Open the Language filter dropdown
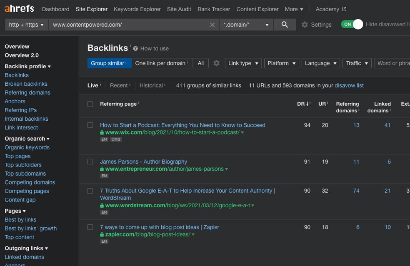 (320, 63)
